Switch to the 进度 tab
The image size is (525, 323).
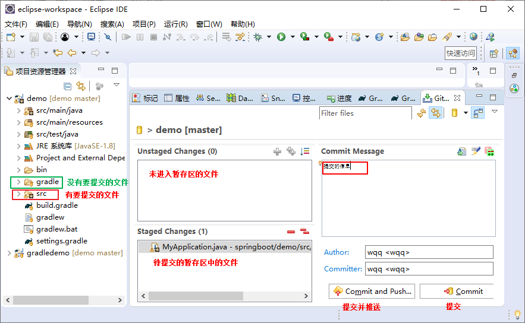click(x=339, y=98)
